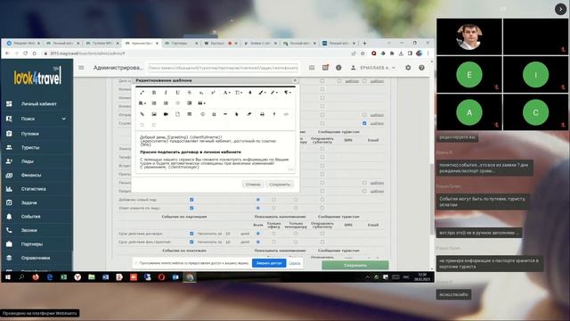This screenshot has width=570, height=321.
Task: Uncheck the checked box beside the шаблон link
Action: [364, 123]
